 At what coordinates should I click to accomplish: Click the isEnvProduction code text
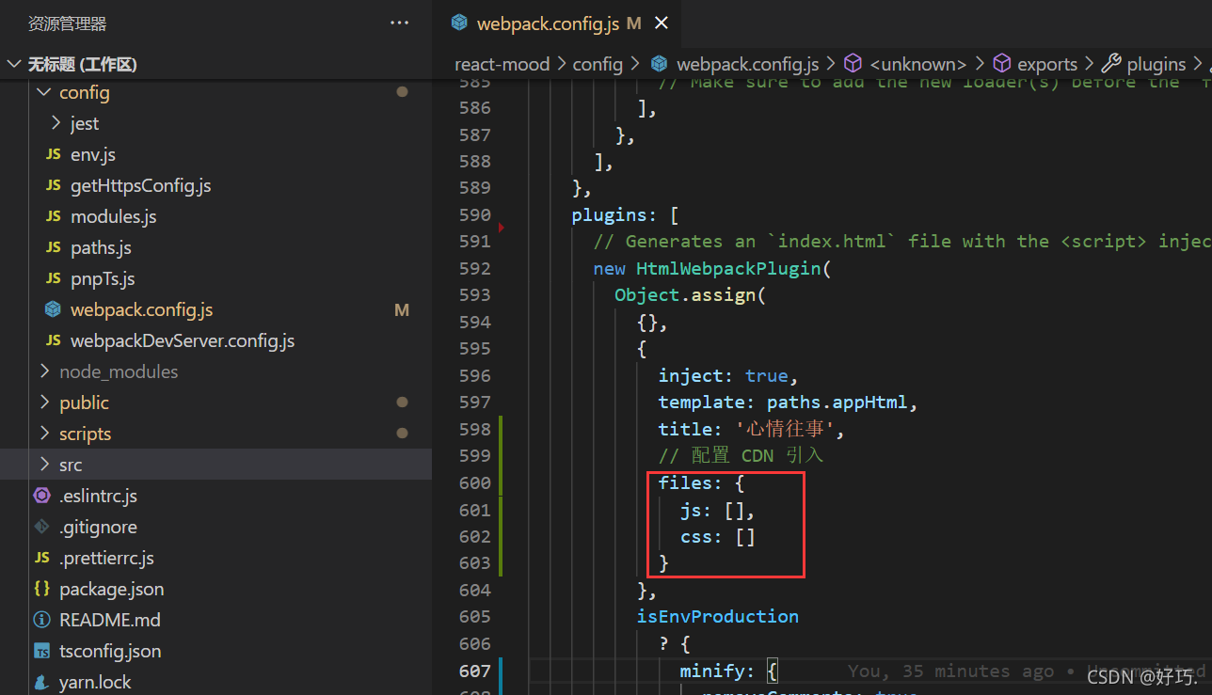click(x=717, y=616)
